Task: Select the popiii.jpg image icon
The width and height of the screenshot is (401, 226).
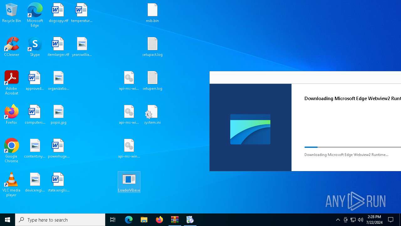Action: 58,115
